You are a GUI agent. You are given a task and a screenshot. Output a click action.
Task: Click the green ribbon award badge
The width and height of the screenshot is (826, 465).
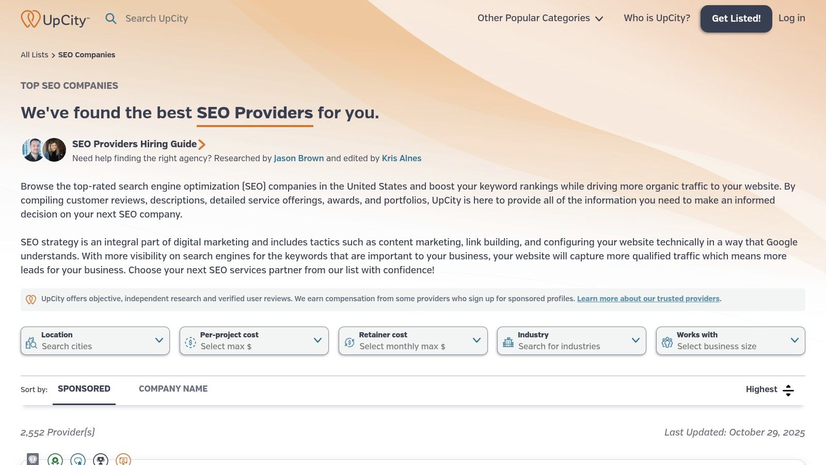tap(55, 459)
